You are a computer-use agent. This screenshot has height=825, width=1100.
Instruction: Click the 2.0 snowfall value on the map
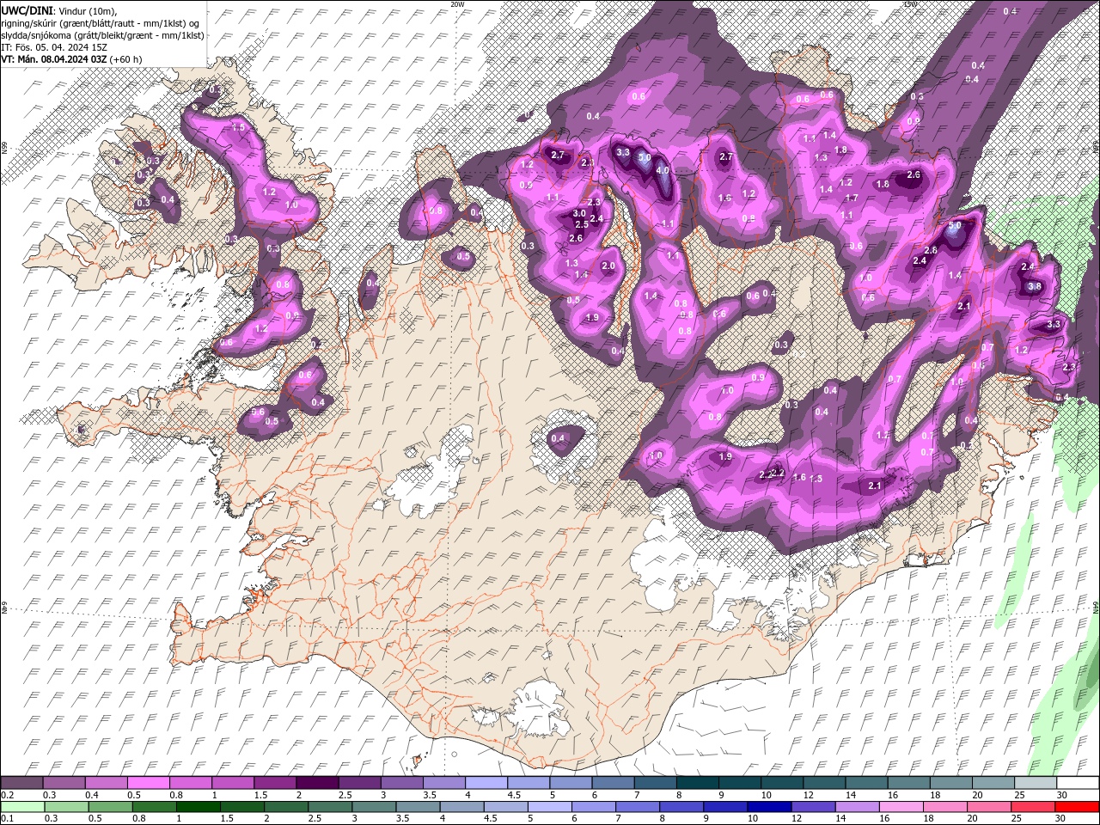click(608, 266)
